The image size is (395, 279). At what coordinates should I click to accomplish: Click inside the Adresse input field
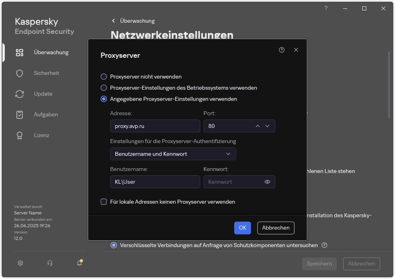pyautogui.click(x=155, y=126)
